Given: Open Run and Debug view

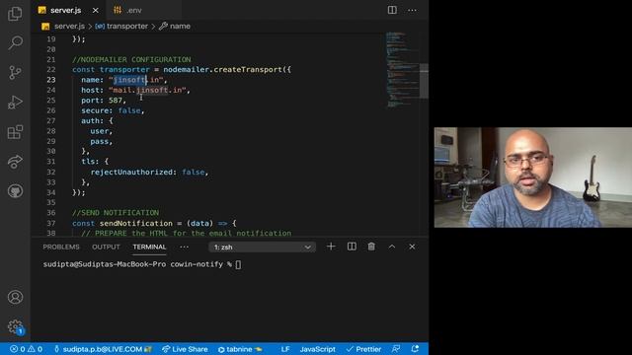Looking at the screenshot, I should coord(15,103).
